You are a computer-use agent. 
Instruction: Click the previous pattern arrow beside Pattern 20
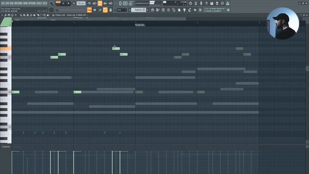(x=129, y=10)
